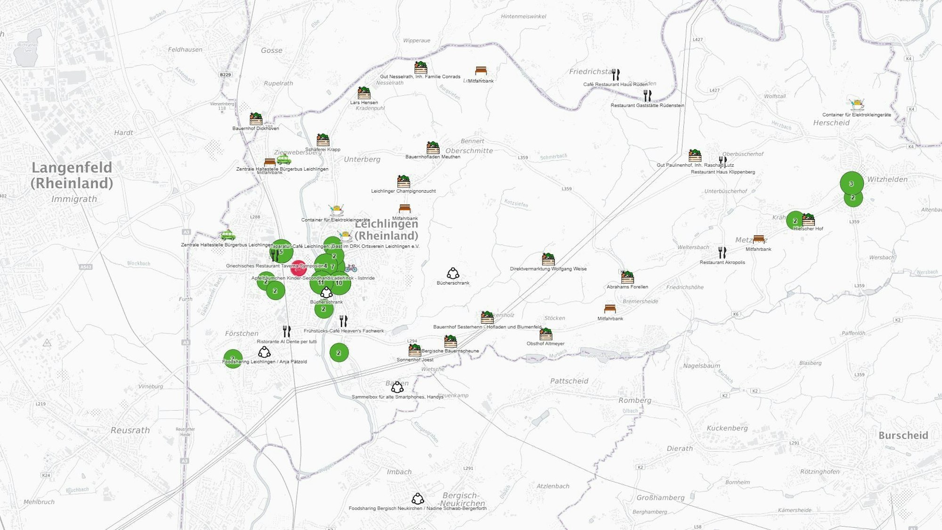This screenshot has width=942, height=530.
Task: Expand the green cluster labeled 10
Action: (x=340, y=284)
